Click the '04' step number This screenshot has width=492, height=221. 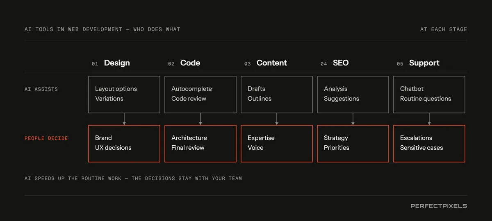(324, 64)
